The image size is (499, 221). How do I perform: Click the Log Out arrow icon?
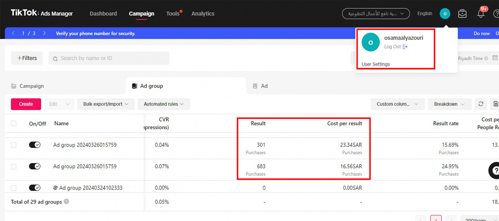405,47
